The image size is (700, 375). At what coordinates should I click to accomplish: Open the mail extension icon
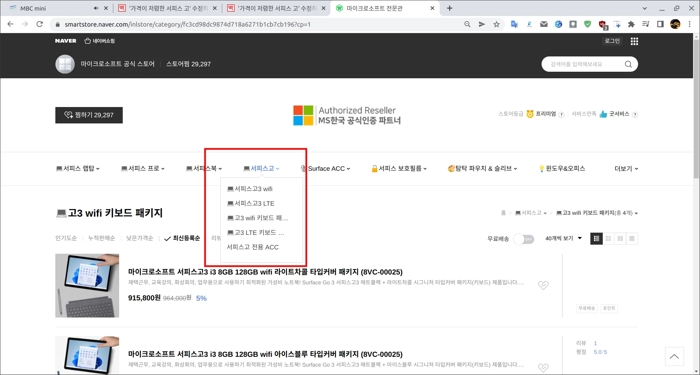point(544,24)
